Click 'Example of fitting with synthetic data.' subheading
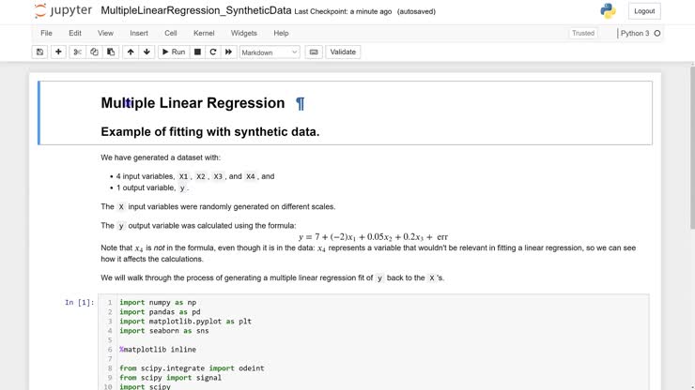The height and width of the screenshot is (390, 695). (x=210, y=132)
